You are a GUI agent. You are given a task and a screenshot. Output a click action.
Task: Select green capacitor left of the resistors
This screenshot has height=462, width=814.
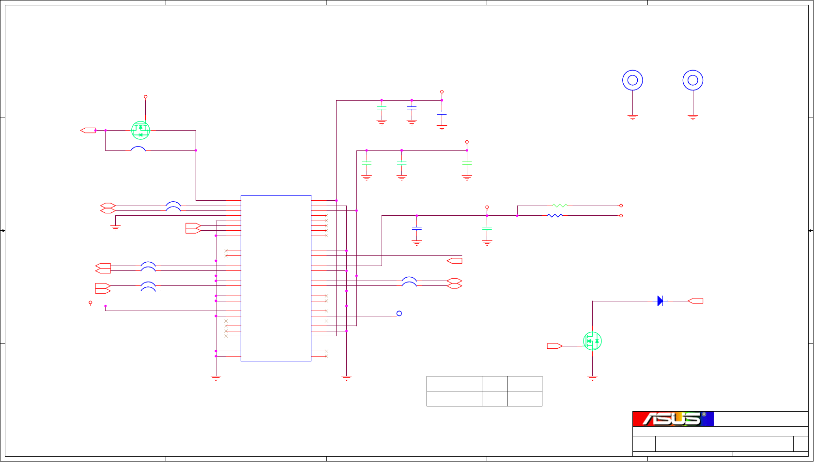coord(487,228)
